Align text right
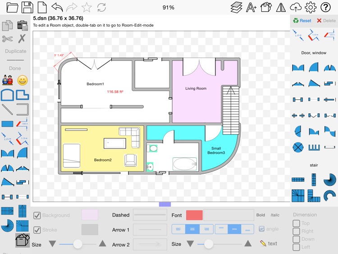This screenshot has height=254, width=338. pos(206,229)
